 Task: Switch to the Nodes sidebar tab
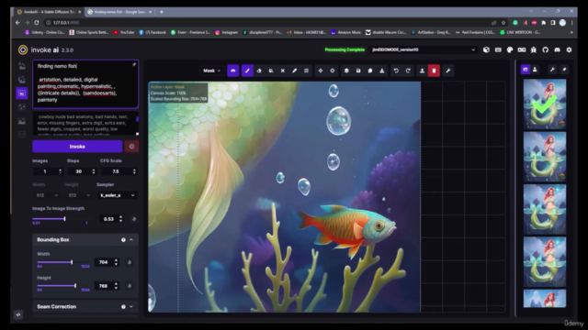click(22, 107)
